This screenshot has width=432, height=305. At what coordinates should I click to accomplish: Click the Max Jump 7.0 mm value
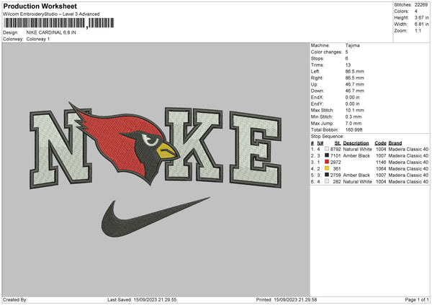coord(354,123)
